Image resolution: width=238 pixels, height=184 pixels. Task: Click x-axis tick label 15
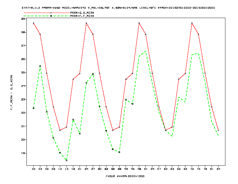[66, 169]
